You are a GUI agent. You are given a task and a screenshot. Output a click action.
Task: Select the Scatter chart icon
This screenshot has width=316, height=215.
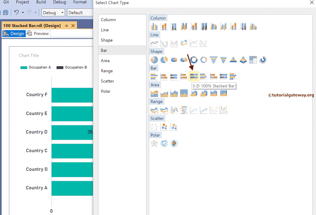tap(154, 127)
